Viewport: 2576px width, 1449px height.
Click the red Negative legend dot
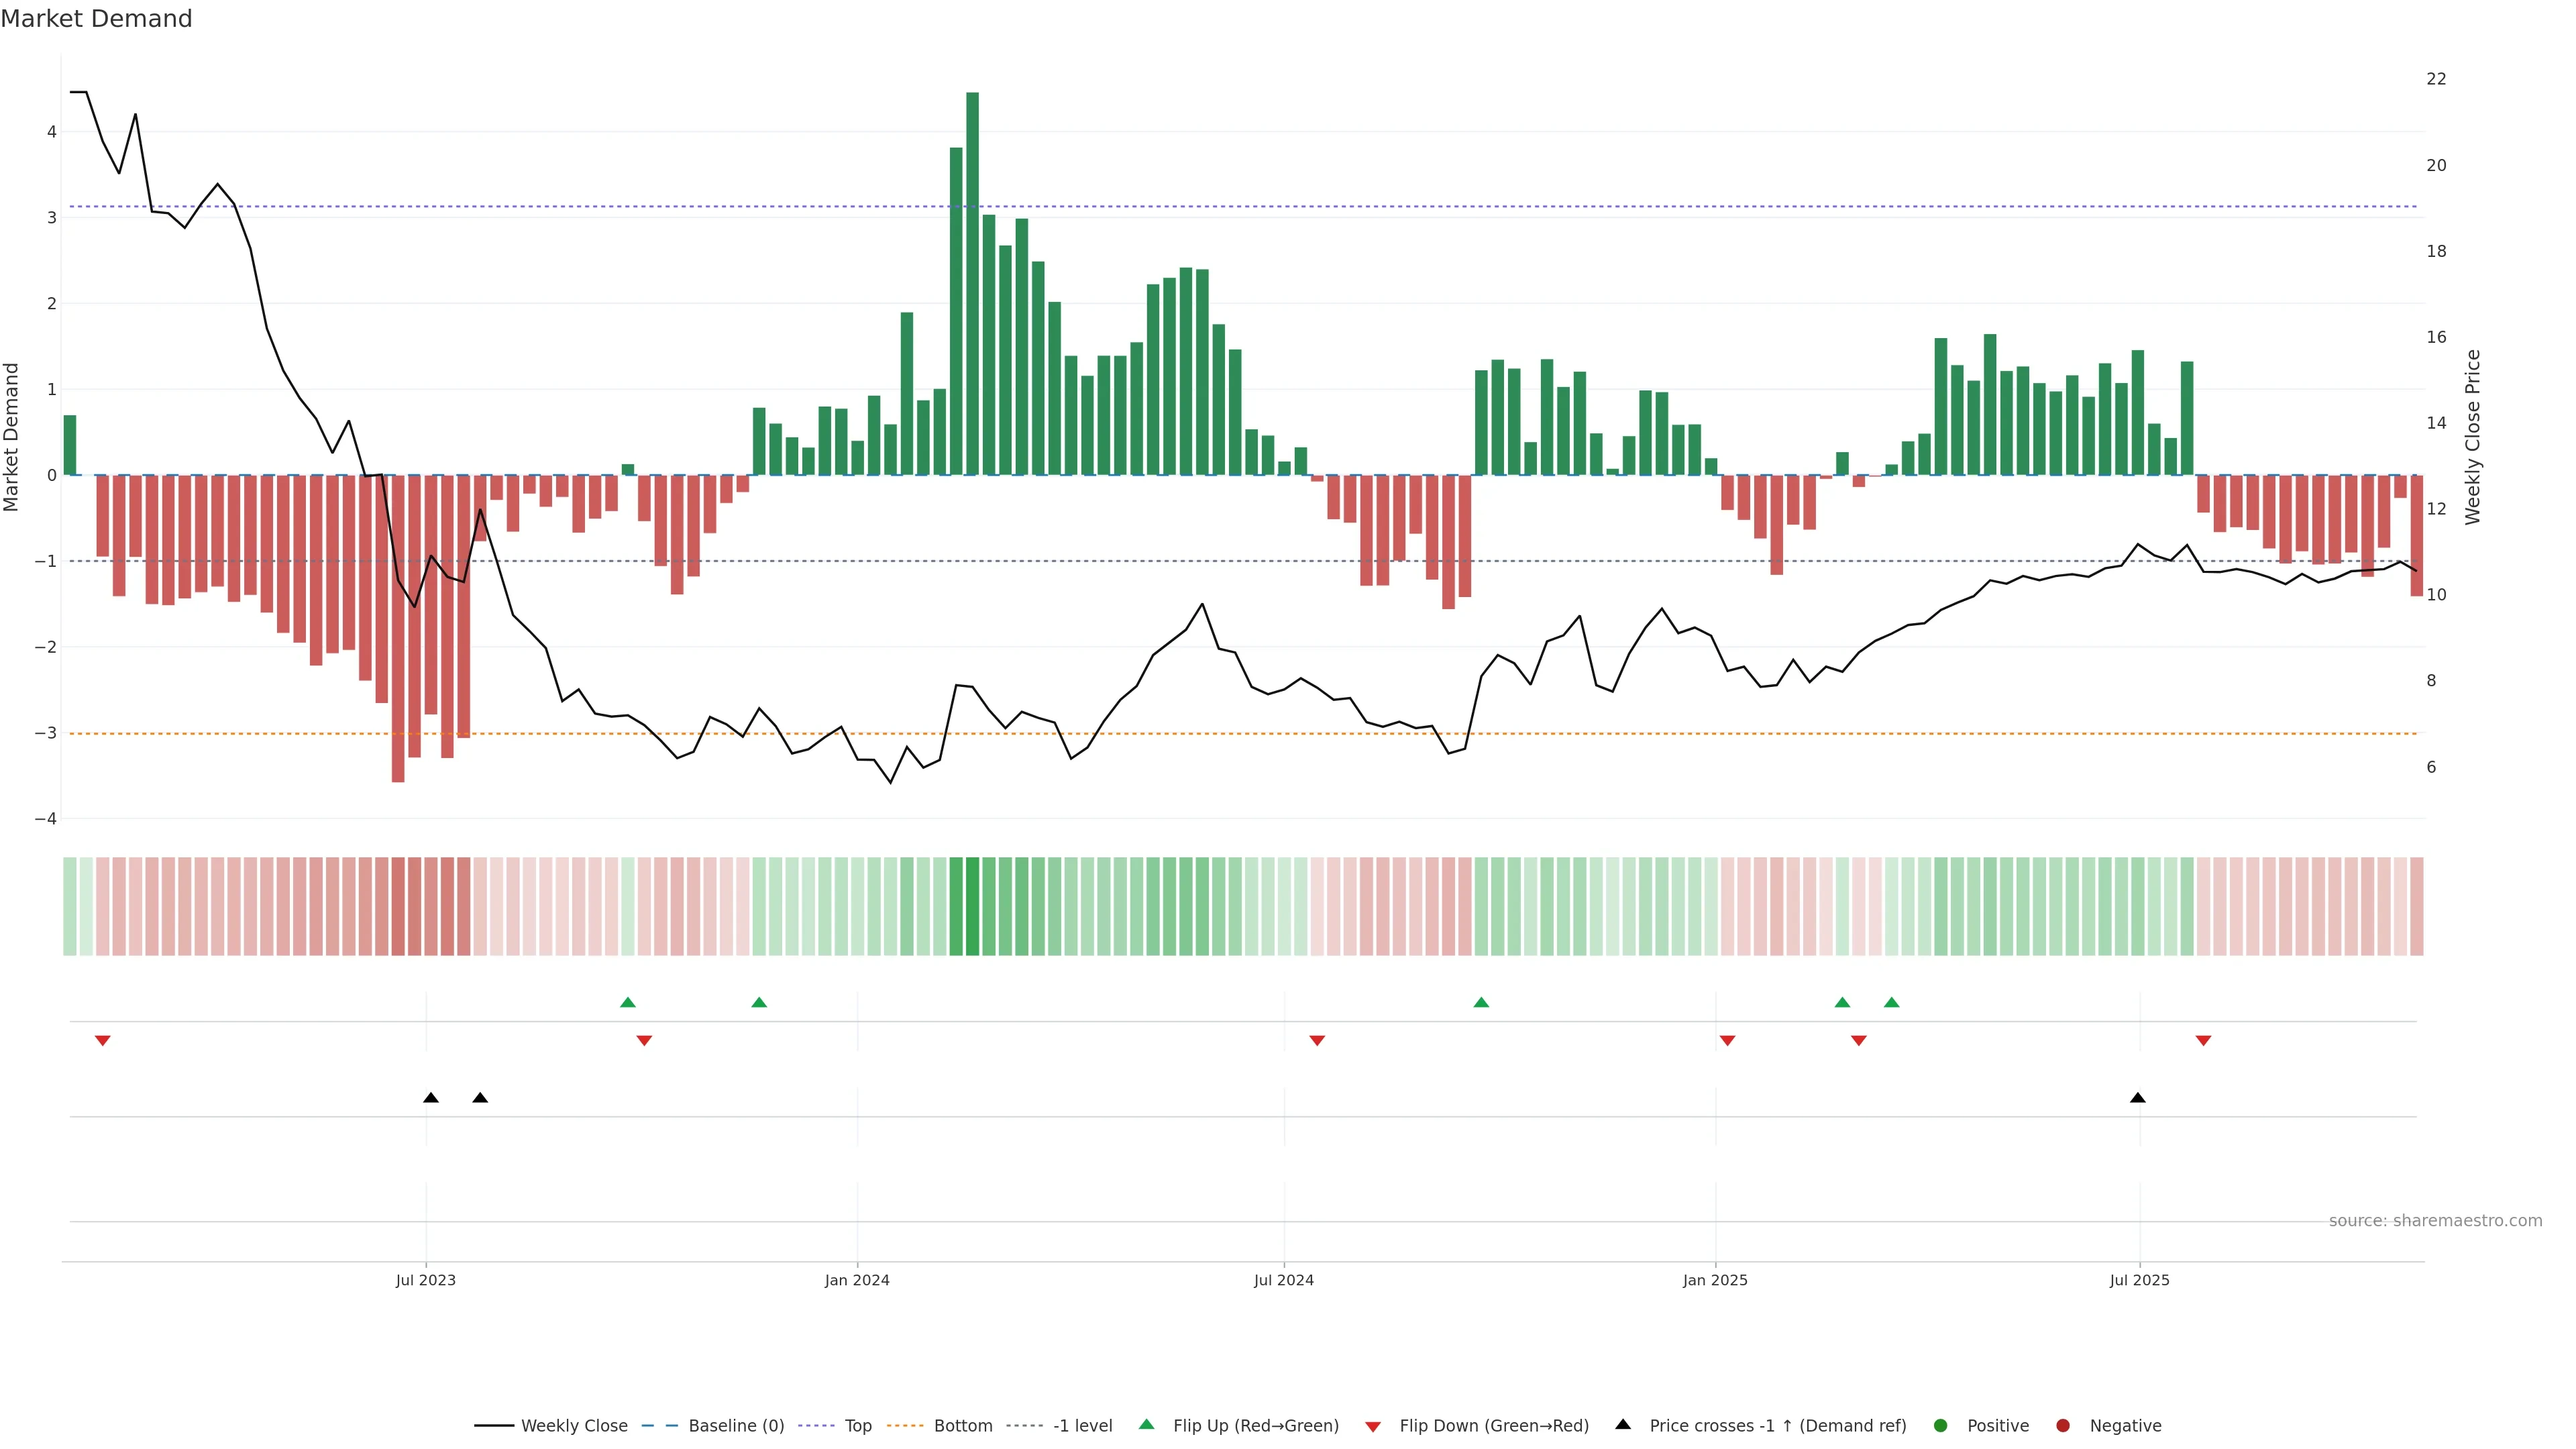(2063, 1425)
